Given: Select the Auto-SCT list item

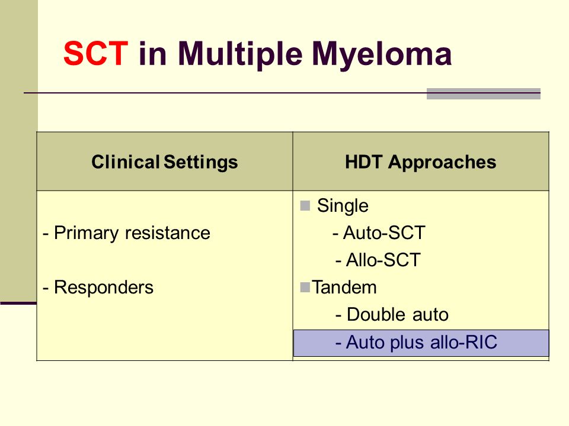Looking at the screenshot, I should click(379, 233).
